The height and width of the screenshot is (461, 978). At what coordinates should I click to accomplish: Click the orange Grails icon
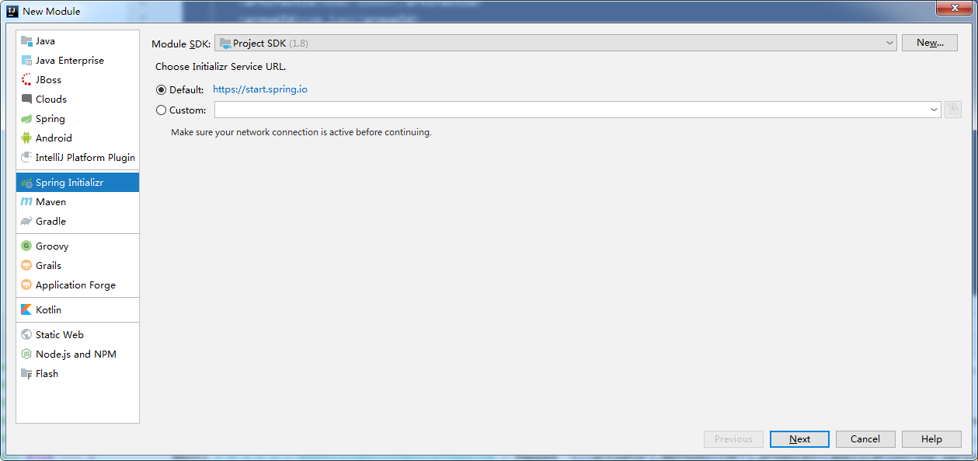(x=26, y=266)
